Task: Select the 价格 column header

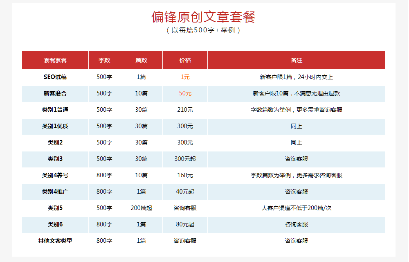Action: point(185,60)
